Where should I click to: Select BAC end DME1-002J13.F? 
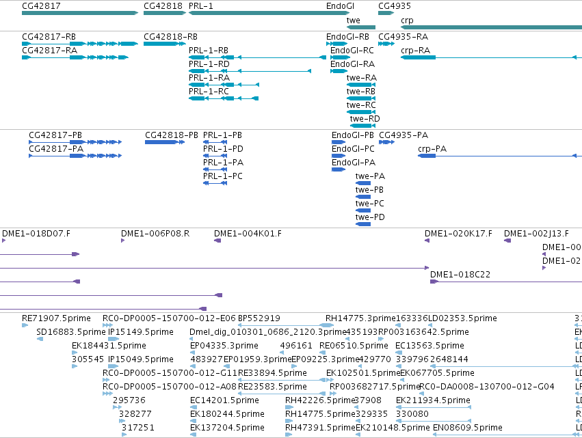coord(507,241)
